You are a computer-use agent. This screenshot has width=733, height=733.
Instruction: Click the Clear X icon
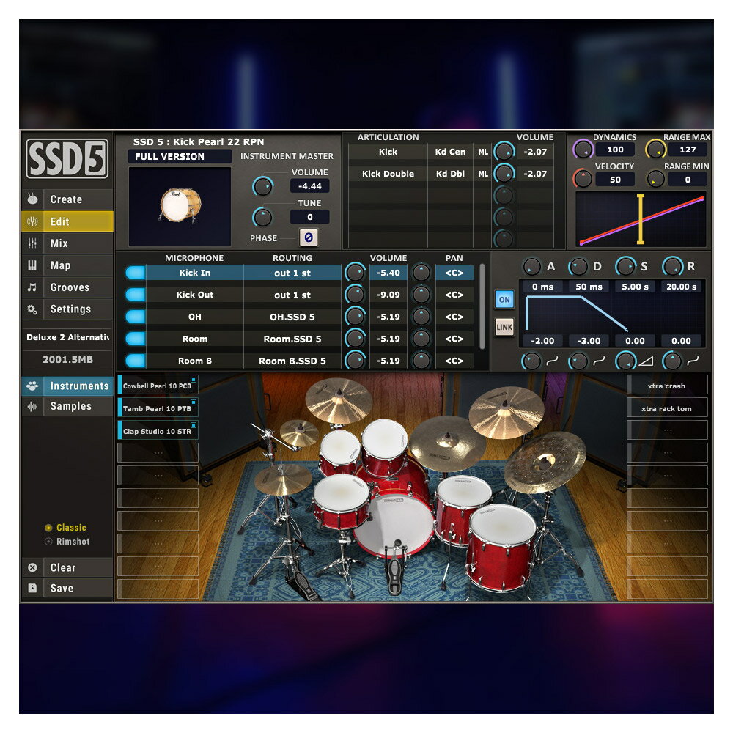(32, 567)
